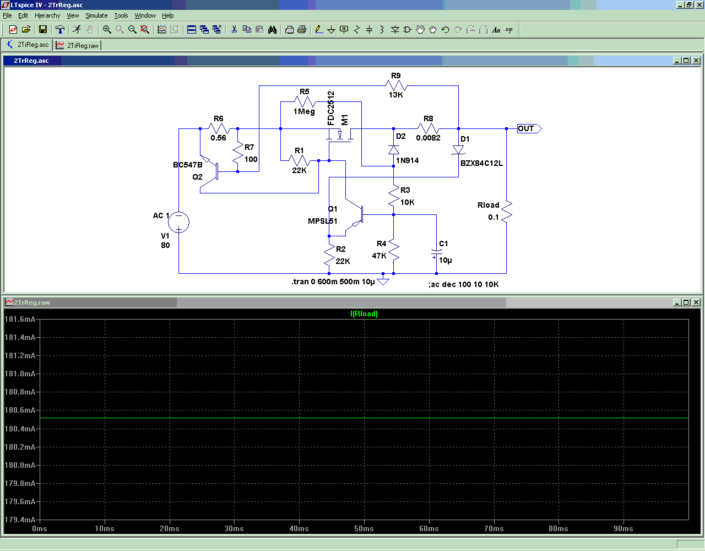This screenshot has height=551, width=705.
Task: Click the Zoom In magnifier icon
Action: point(107,29)
